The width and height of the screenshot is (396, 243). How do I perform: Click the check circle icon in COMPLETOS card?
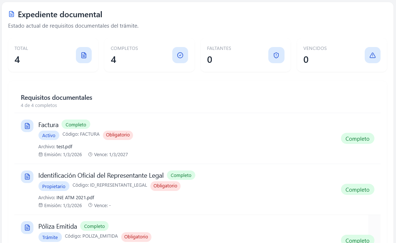click(180, 55)
